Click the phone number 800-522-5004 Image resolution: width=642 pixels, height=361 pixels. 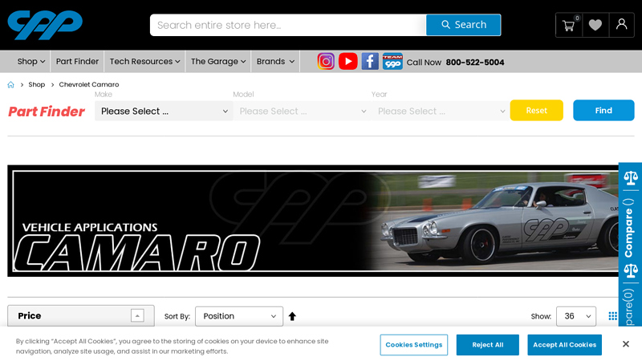475,63
